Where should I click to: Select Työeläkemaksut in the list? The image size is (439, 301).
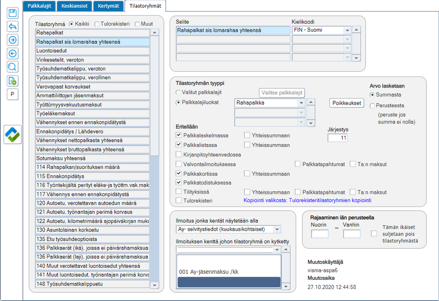[x=92, y=113]
